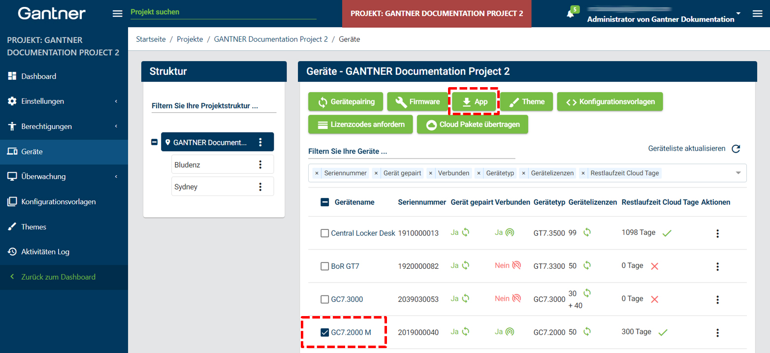The width and height of the screenshot is (770, 353).
Task: Check the GC7.3000 device checkbox
Action: (x=324, y=299)
